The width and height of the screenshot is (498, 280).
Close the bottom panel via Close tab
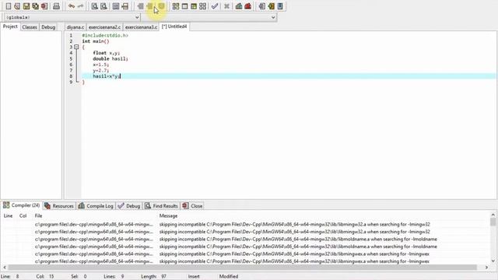point(192,205)
